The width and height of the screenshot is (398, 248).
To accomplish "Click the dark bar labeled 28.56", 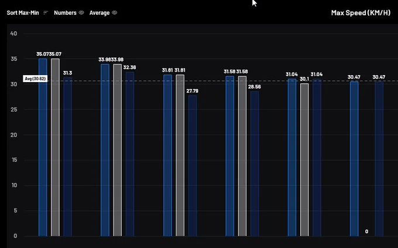I will [x=255, y=164].
